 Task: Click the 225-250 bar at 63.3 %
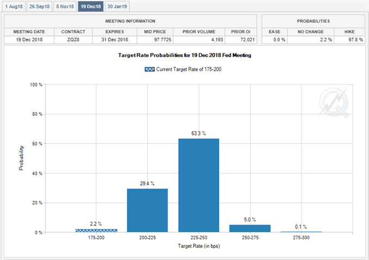click(198, 185)
